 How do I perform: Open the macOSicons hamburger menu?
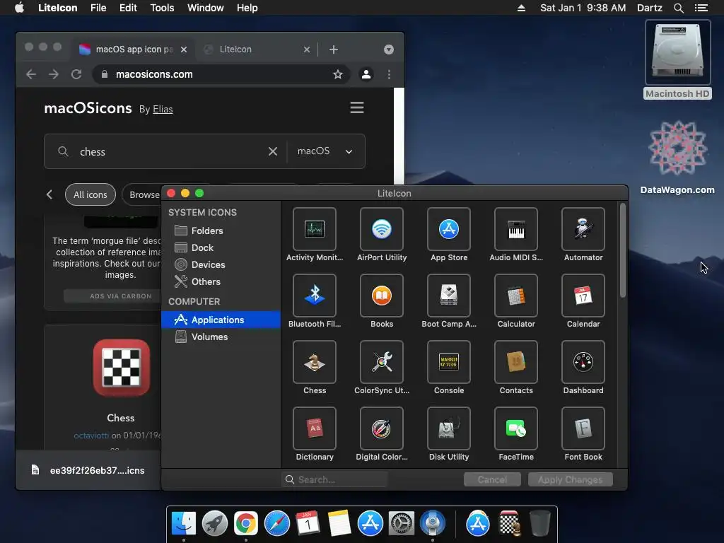coord(357,108)
